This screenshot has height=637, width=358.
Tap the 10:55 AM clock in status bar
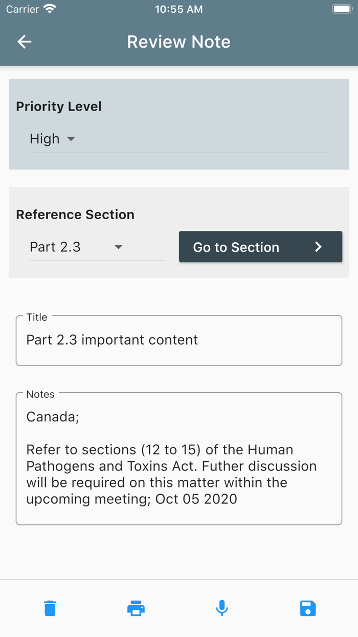coord(179,9)
